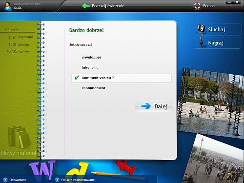This screenshot has height=183, width=244.
Task: Open the Odtwarzacz player tab
Action: (x=18, y=180)
